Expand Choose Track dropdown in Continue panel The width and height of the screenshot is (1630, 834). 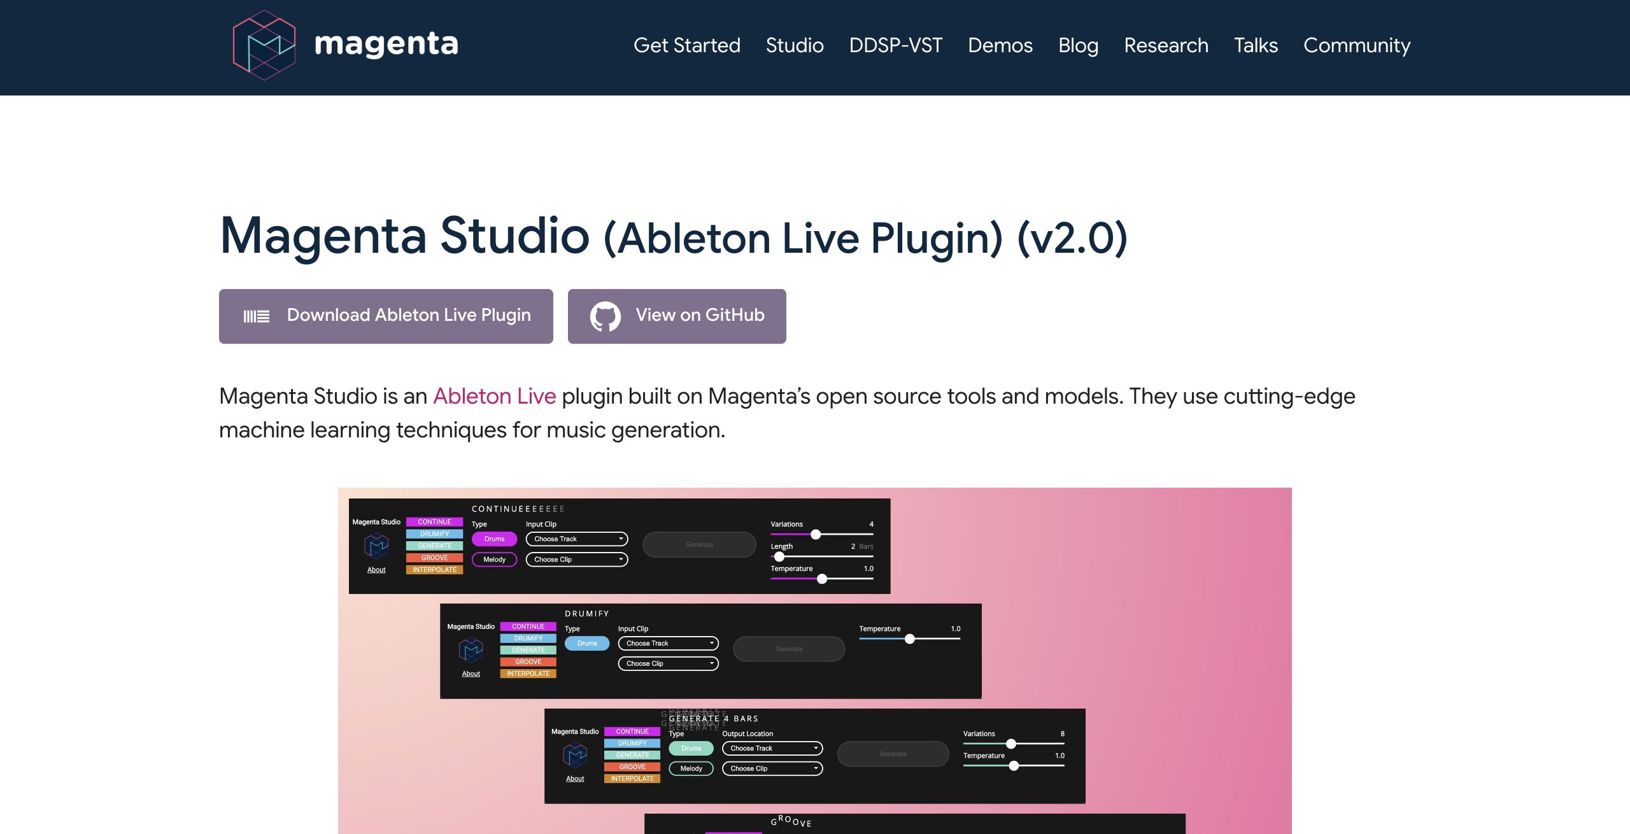pyautogui.click(x=577, y=539)
